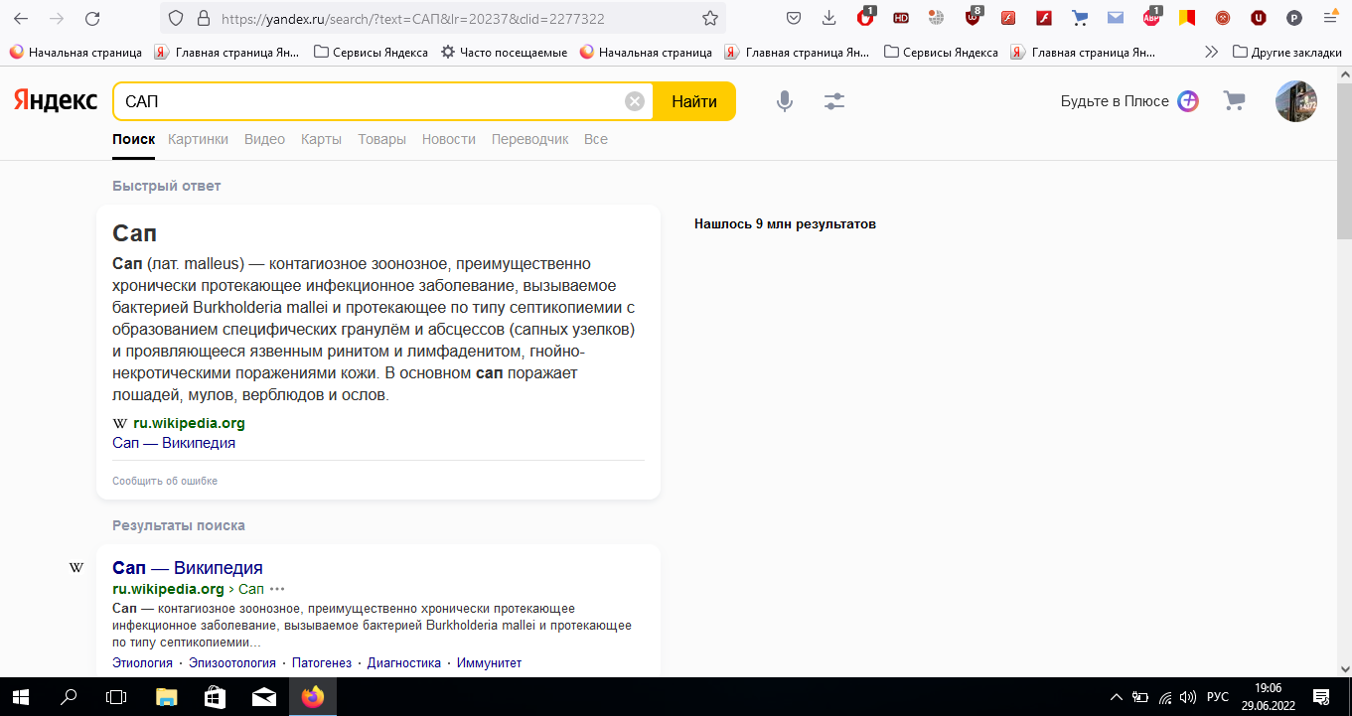The height and width of the screenshot is (716, 1352).
Task: Go back to the previous page
Action: pos(21,18)
